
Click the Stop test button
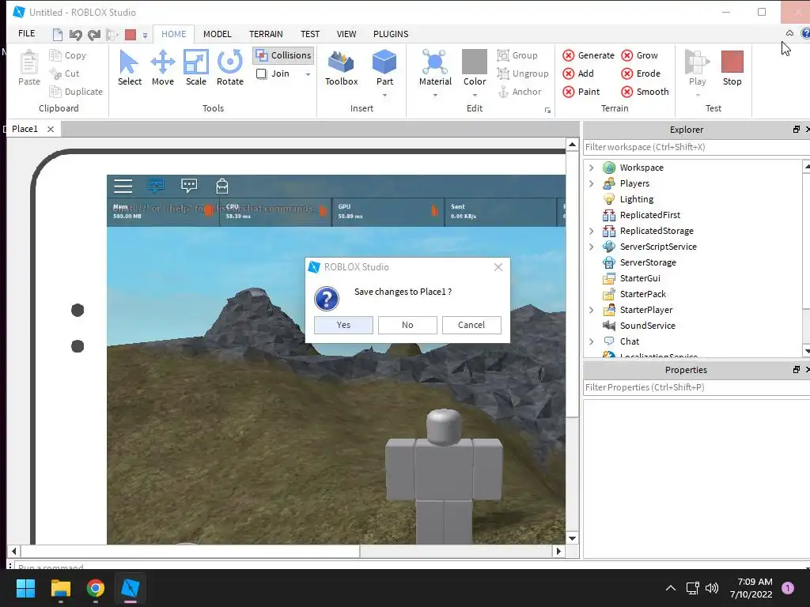(732, 68)
